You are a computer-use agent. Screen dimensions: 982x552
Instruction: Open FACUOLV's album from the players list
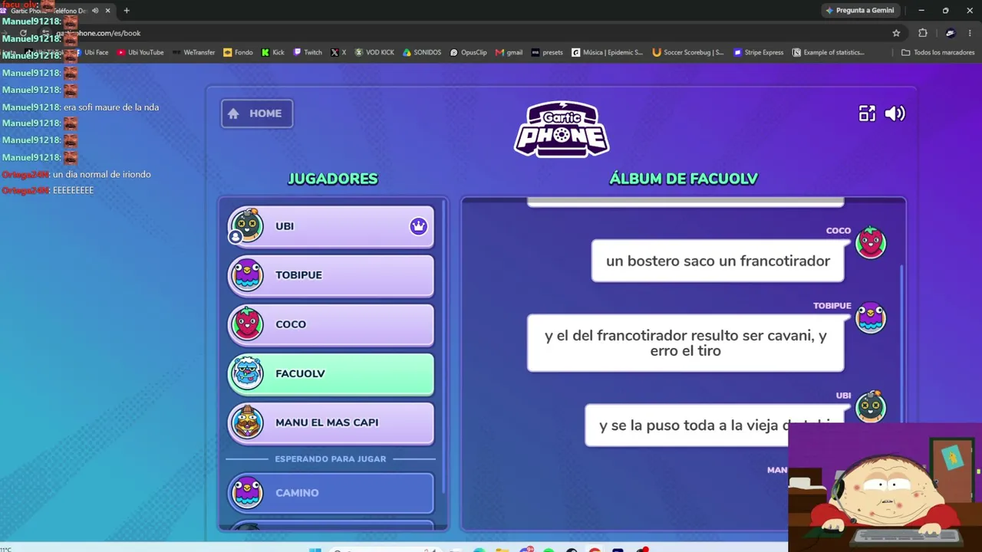point(331,373)
